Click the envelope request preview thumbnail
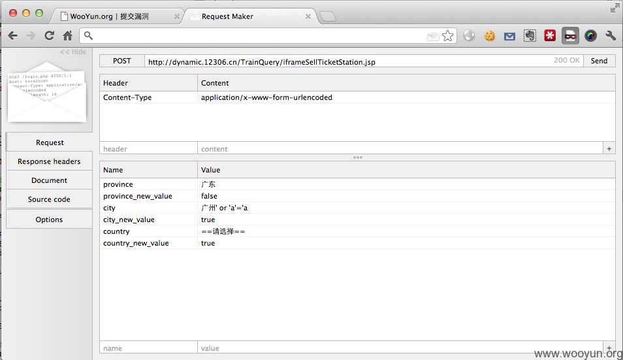The width and height of the screenshot is (623, 360). [x=47, y=91]
